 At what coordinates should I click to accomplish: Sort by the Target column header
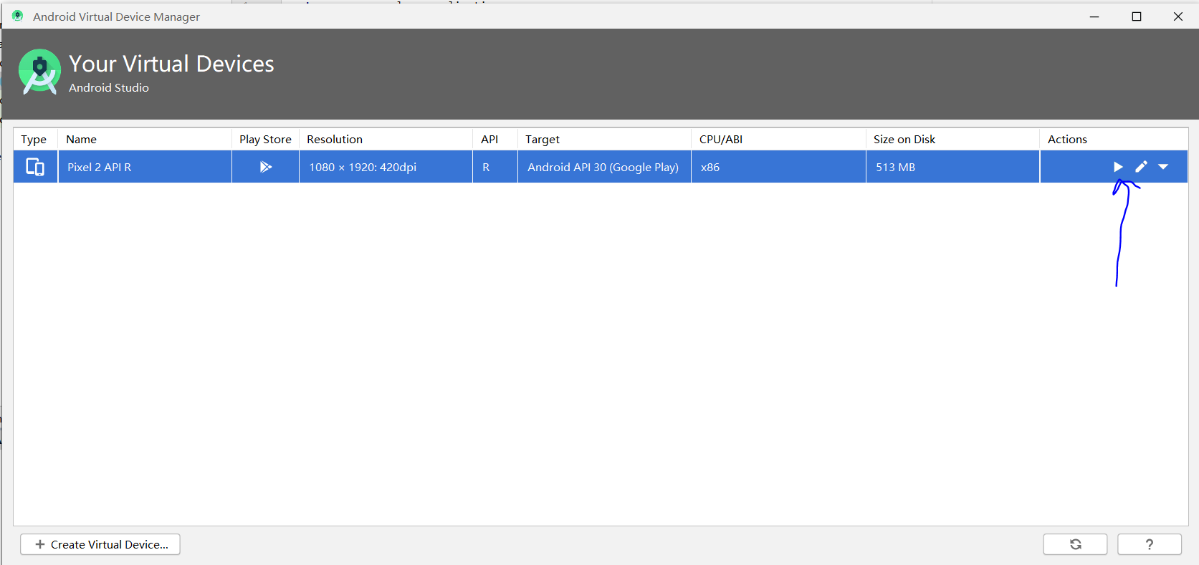[604, 139]
